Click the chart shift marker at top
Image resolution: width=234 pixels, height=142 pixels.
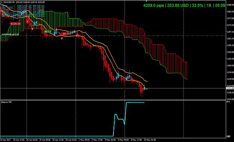point(146,1)
